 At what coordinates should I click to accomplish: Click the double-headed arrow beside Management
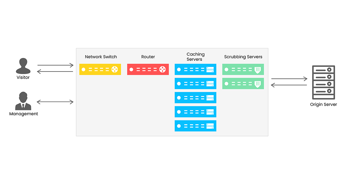coord(55,102)
